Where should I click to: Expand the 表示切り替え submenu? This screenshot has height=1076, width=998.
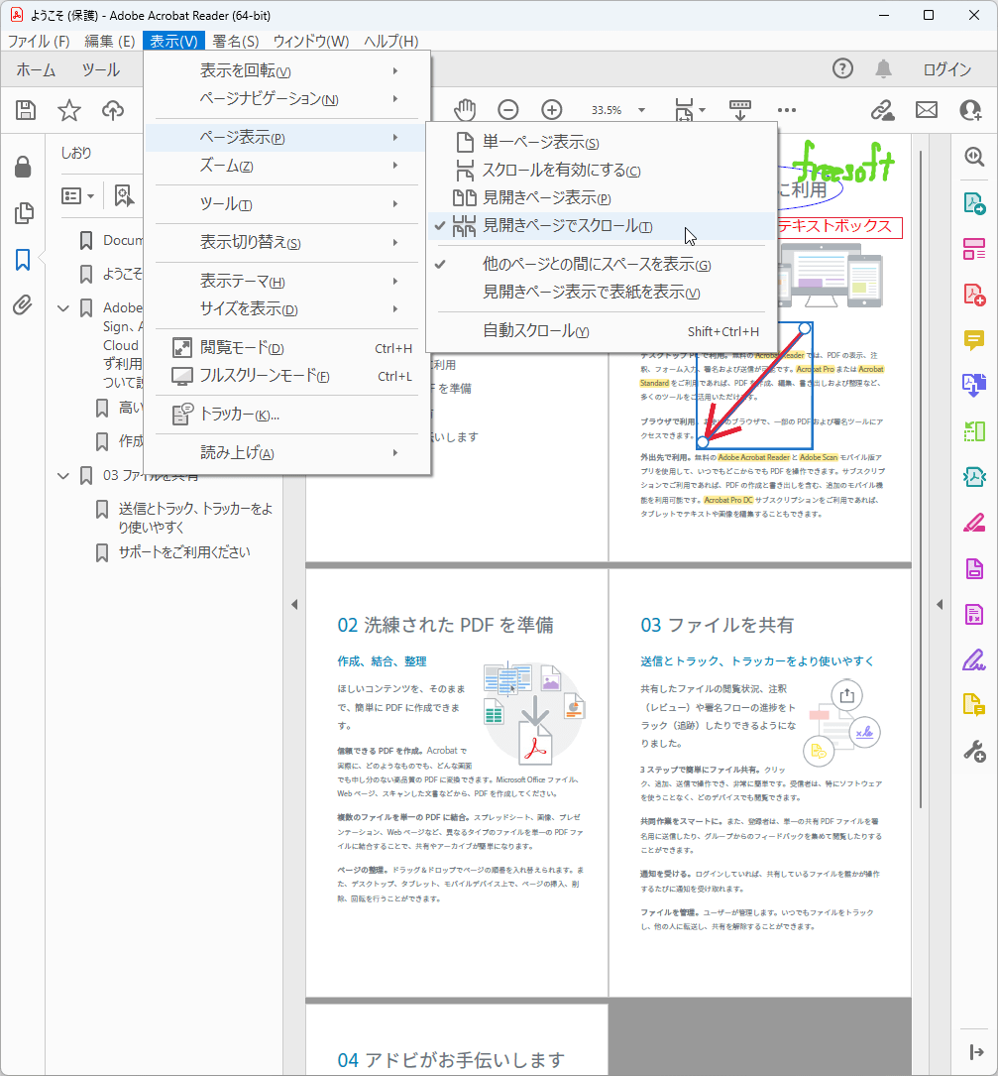pos(286,242)
